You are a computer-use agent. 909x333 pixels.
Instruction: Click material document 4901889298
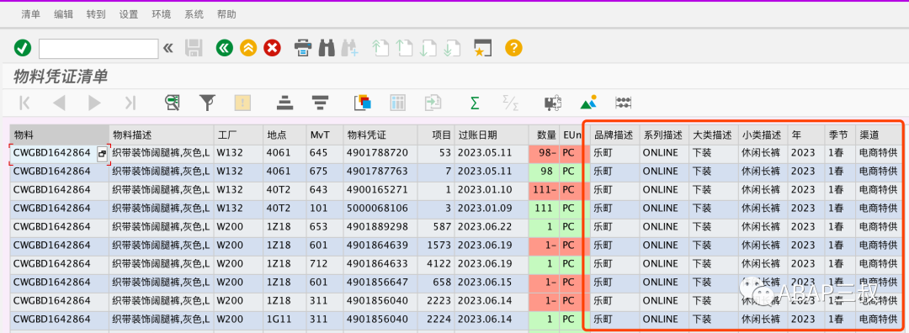coord(380,227)
